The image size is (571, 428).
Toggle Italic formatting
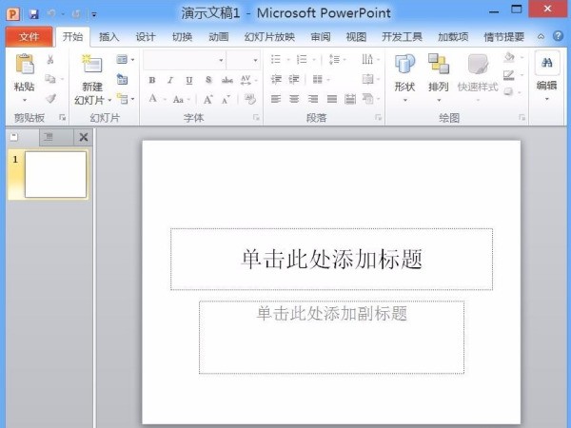(x=170, y=80)
